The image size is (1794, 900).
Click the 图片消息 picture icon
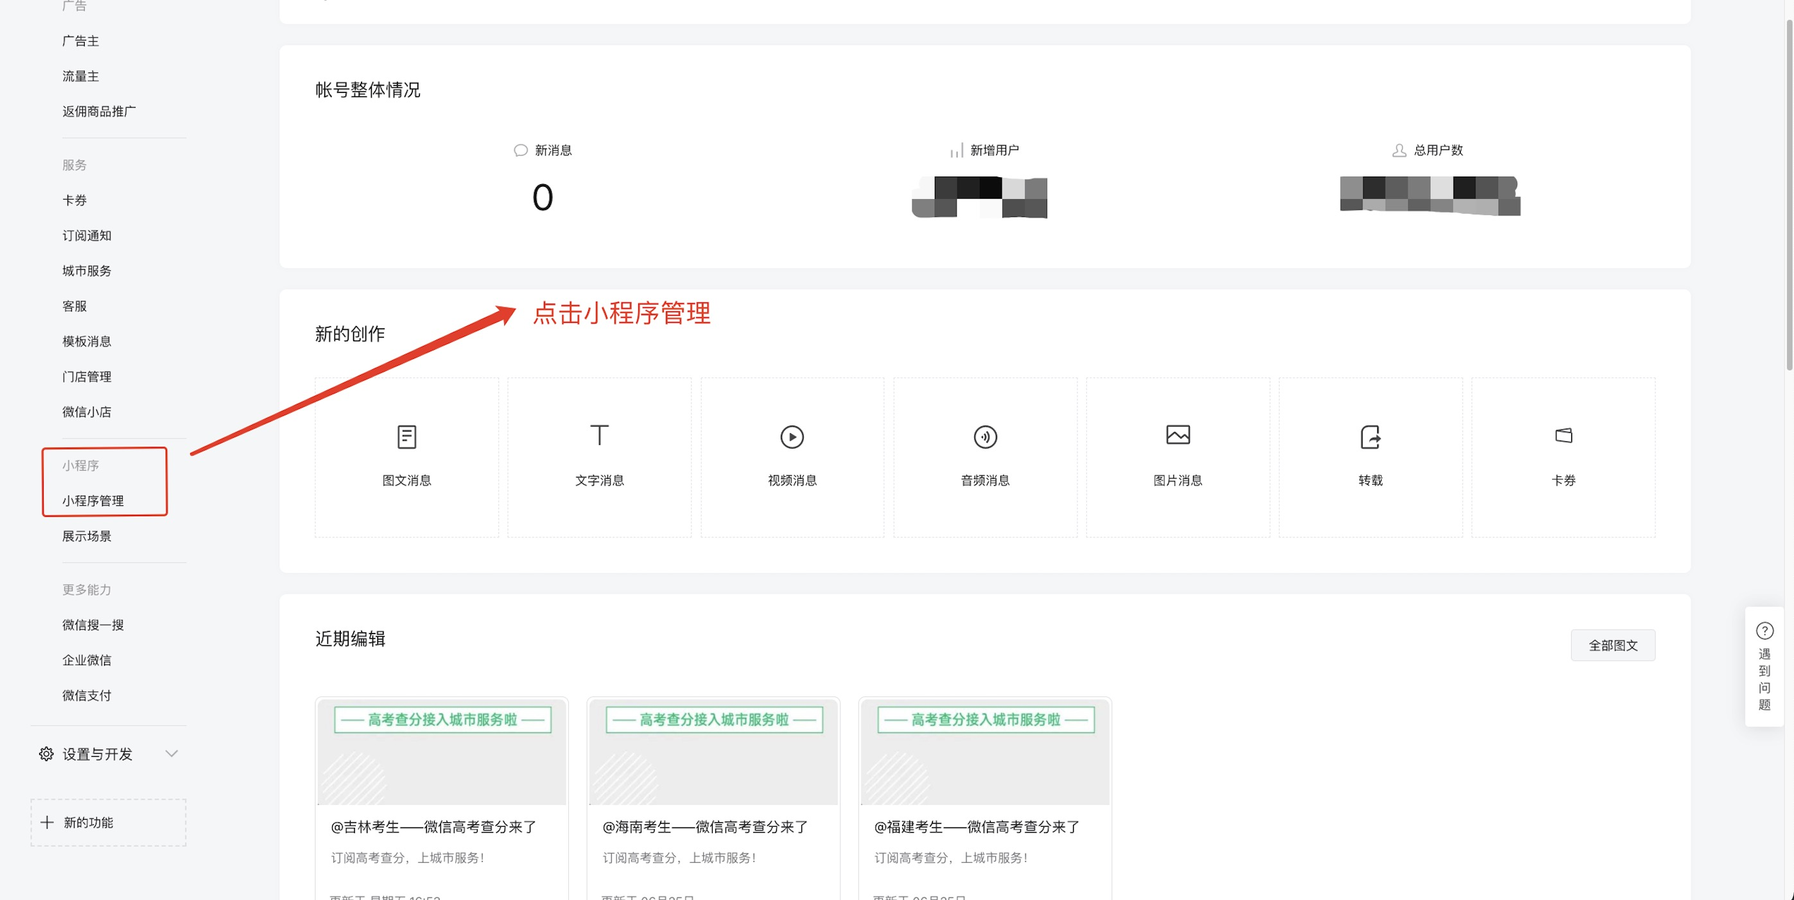1178,435
